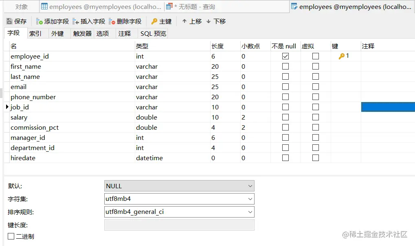Check Not Null for commission_pct
Screen dimensions: 415x246
[285, 127]
